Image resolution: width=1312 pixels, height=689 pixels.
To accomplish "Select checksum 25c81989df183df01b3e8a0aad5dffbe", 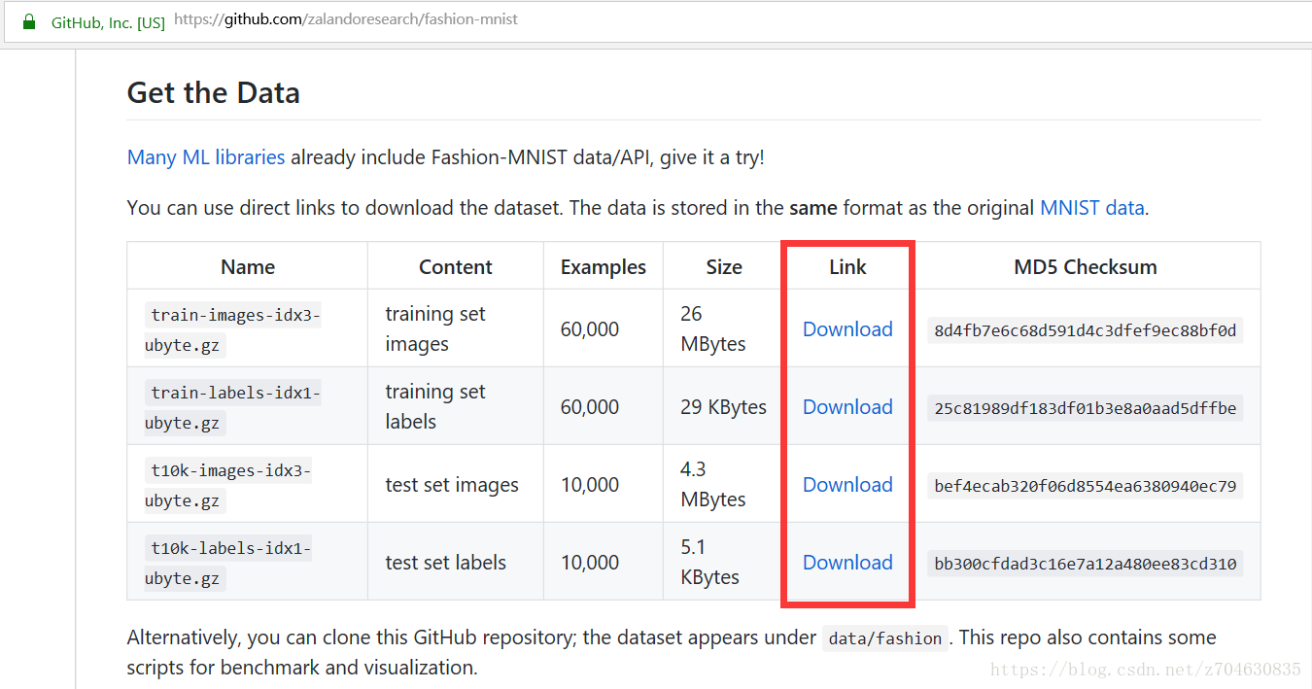I will point(1086,407).
